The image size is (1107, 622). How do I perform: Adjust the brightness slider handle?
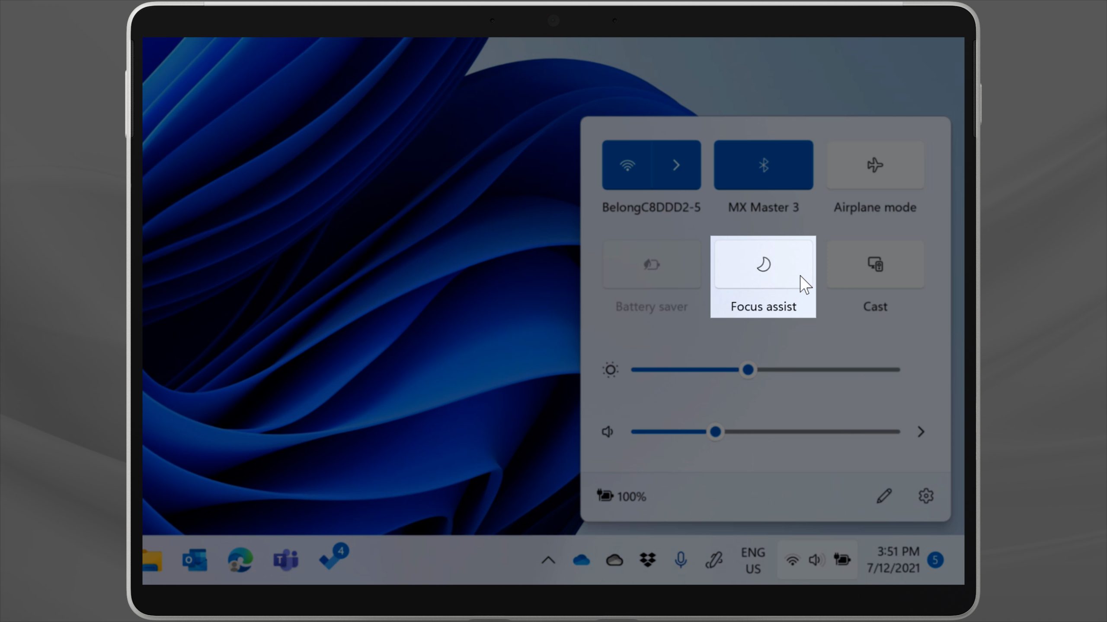748,370
